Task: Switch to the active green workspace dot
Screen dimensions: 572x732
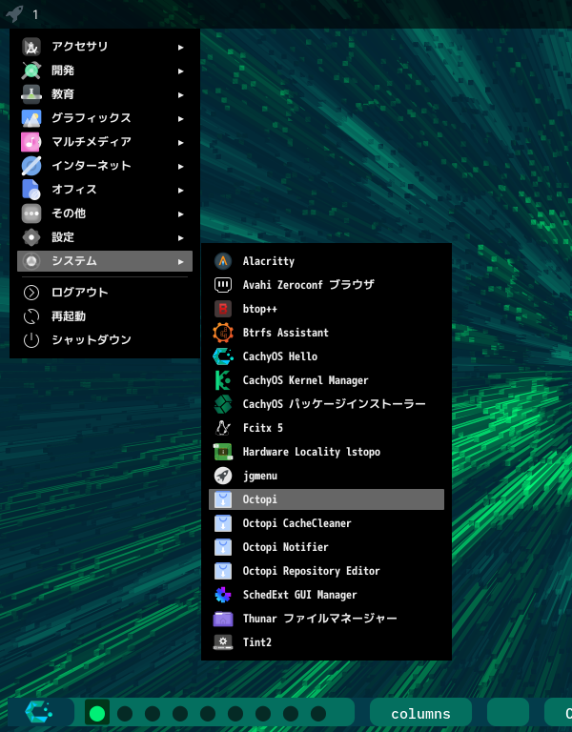Action: [x=96, y=713]
